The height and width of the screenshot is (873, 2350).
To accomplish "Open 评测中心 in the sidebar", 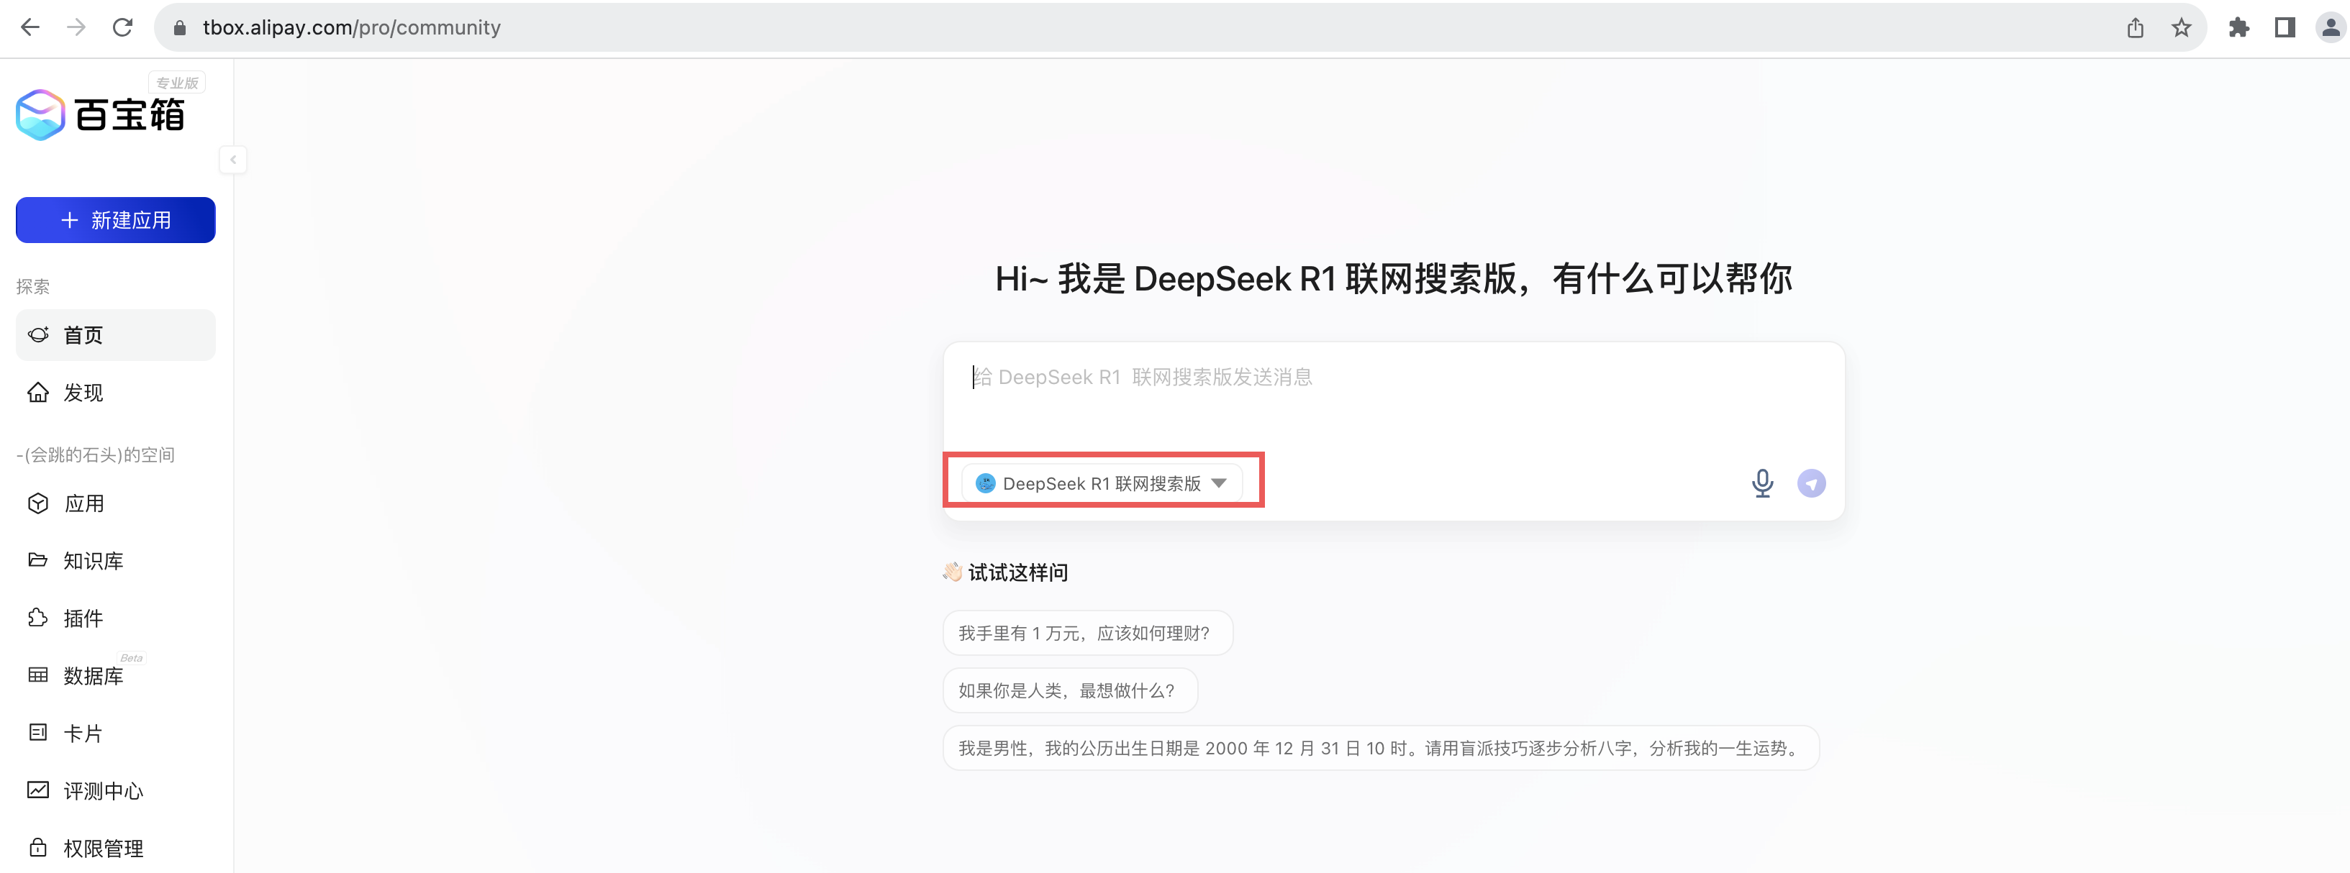I will pos(103,791).
